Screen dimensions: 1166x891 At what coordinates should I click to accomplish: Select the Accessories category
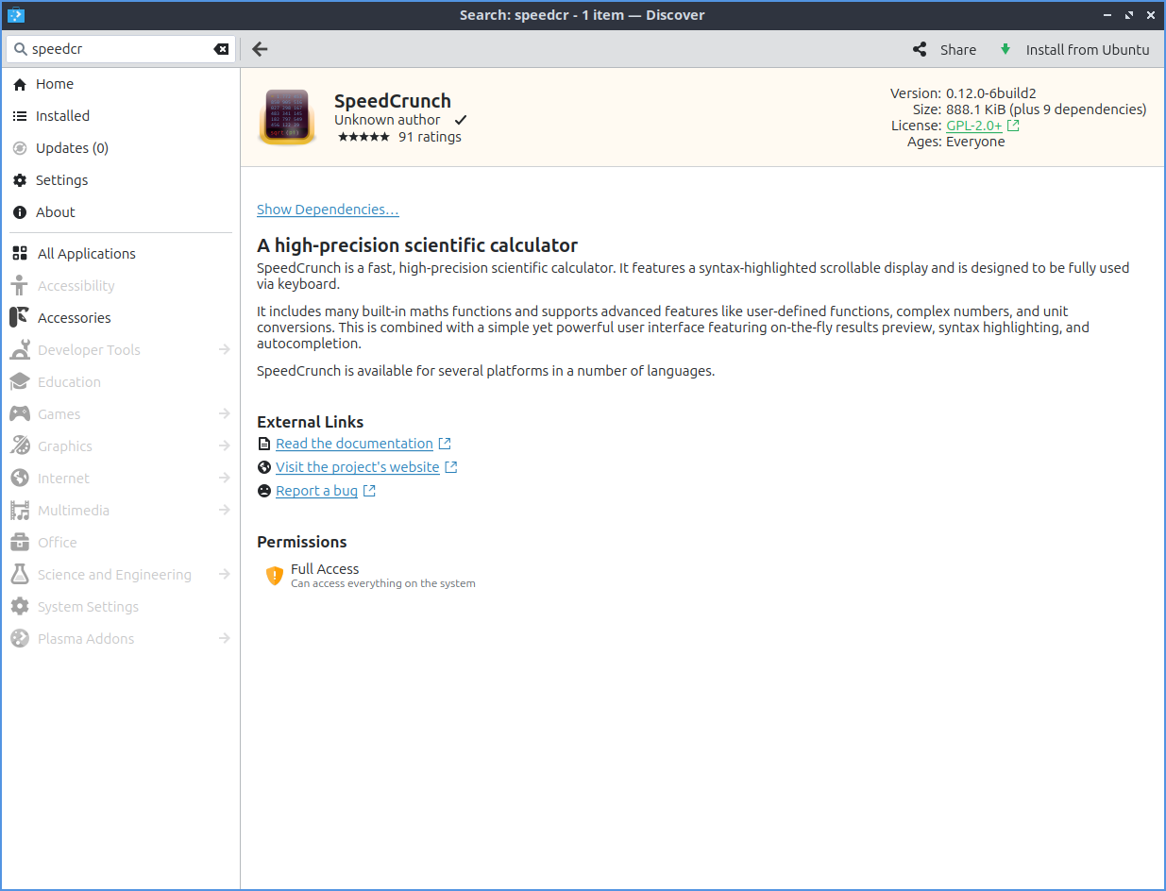pos(74,318)
